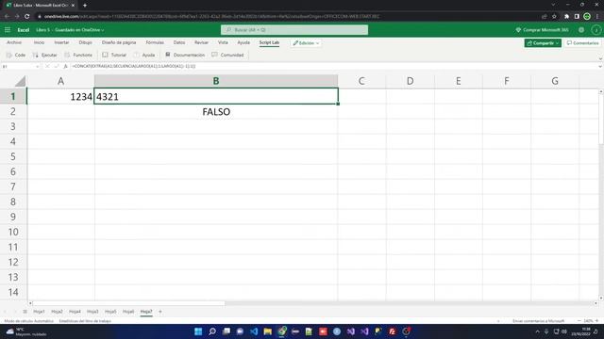Expand the Edición mode dropdown

[x=306, y=43]
